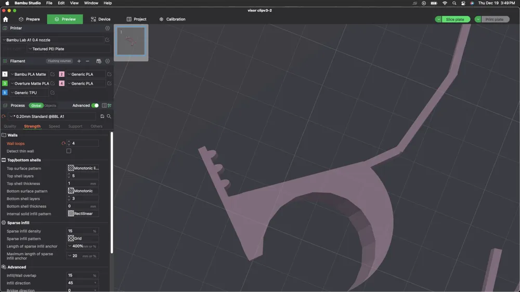Image resolution: width=520 pixels, height=292 pixels.
Task: Open the Textured PEI Plate dropdown
Action: (x=69, y=49)
